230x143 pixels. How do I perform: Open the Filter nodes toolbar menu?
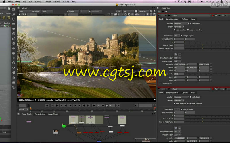pos(14,34)
